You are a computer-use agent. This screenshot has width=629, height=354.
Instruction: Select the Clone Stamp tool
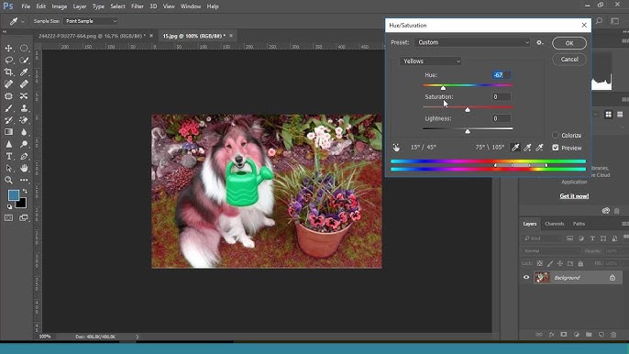24,108
